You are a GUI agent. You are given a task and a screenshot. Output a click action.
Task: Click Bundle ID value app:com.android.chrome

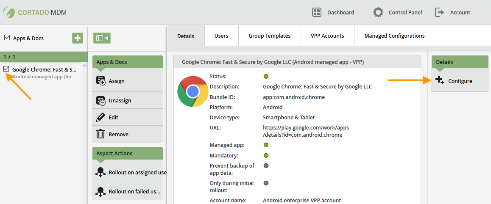point(294,97)
